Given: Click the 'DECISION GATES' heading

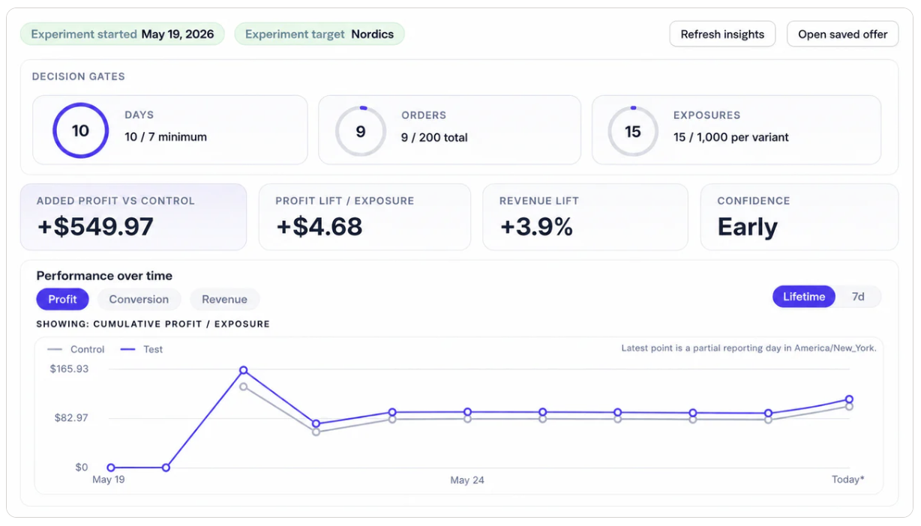Looking at the screenshot, I should [x=78, y=76].
